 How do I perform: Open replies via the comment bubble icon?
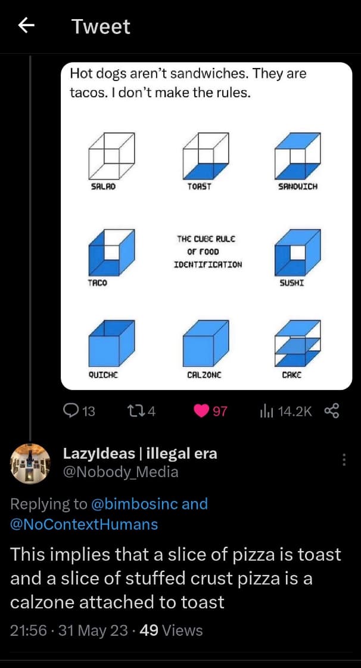(71, 410)
